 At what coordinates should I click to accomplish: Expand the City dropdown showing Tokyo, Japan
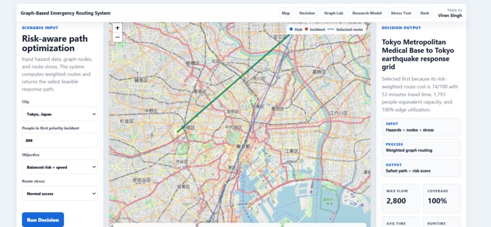coord(60,114)
